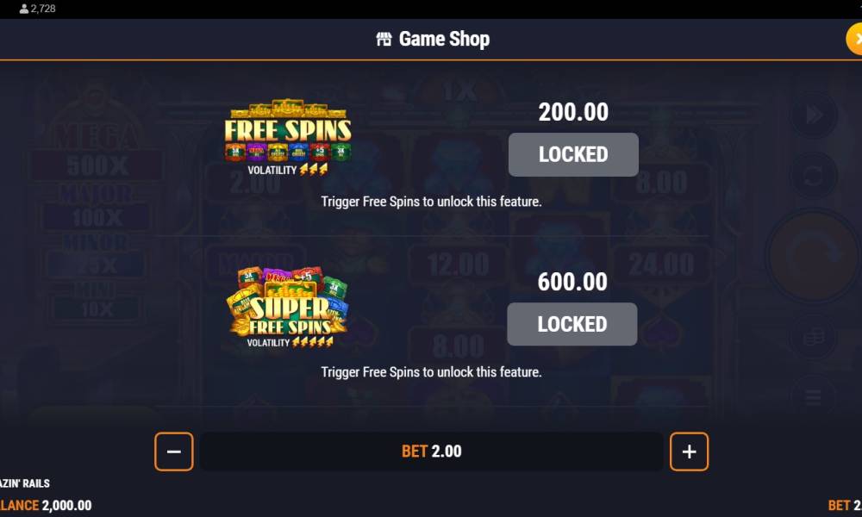Image resolution: width=862 pixels, height=517 pixels.
Task: Select the Free Spins feature logo
Action: click(288, 137)
